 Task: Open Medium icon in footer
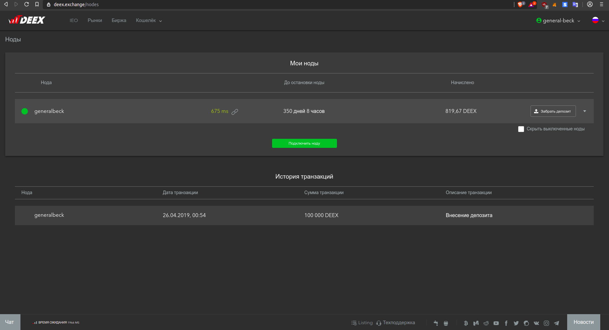(x=476, y=323)
